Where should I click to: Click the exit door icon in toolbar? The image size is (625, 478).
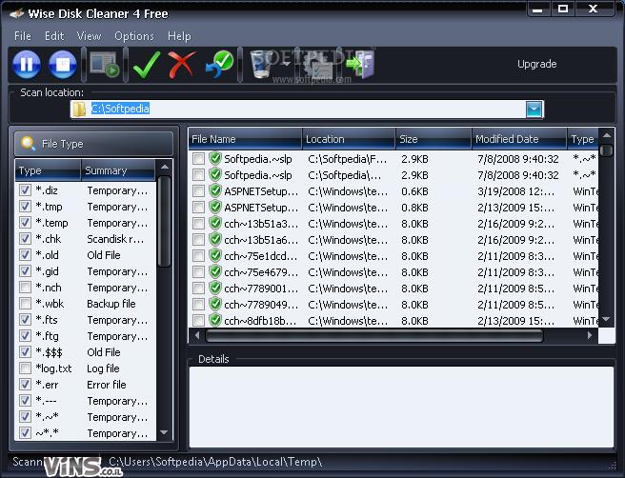coord(361,64)
